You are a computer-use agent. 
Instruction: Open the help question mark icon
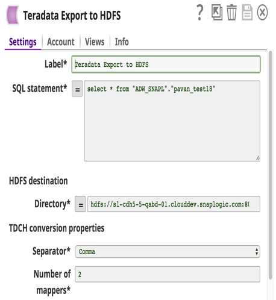199,13
